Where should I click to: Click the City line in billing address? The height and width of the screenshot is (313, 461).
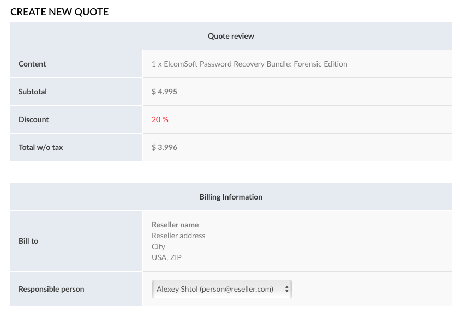tap(158, 246)
